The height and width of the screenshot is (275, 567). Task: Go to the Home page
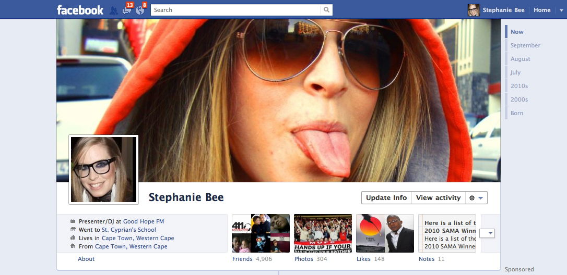(x=542, y=10)
